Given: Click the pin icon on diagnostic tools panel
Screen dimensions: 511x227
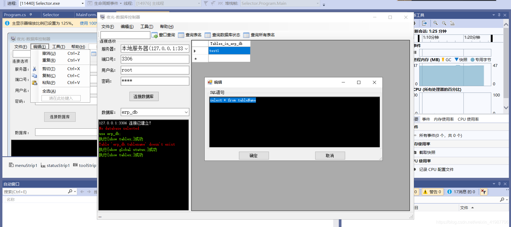Looking at the screenshot, I should pyautogui.click(x=499, y=15).
